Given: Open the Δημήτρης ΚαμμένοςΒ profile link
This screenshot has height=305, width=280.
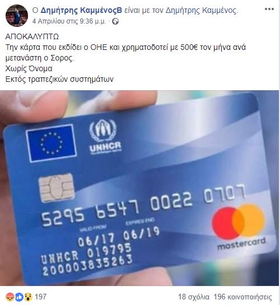Looking at the screenshot, I should [81, 10].
